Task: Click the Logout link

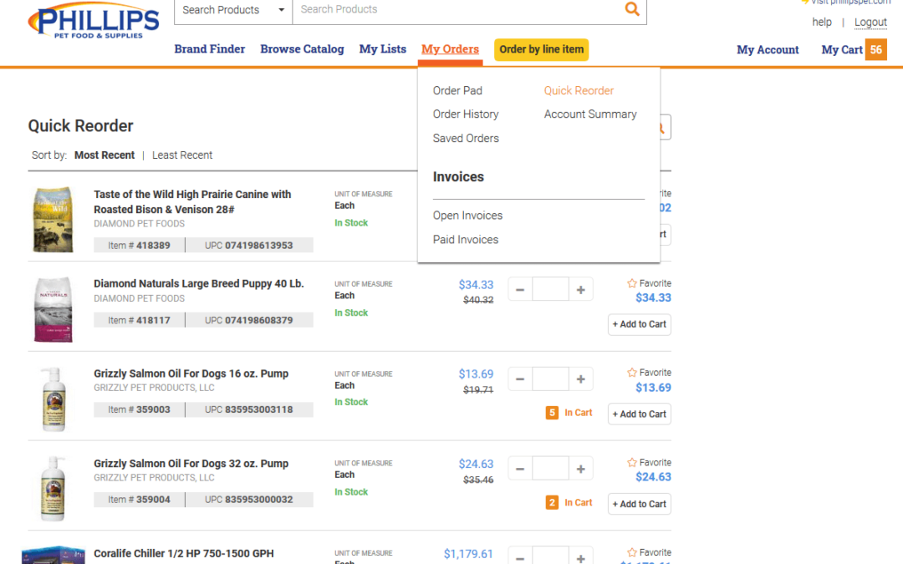Action: [870, 22]
